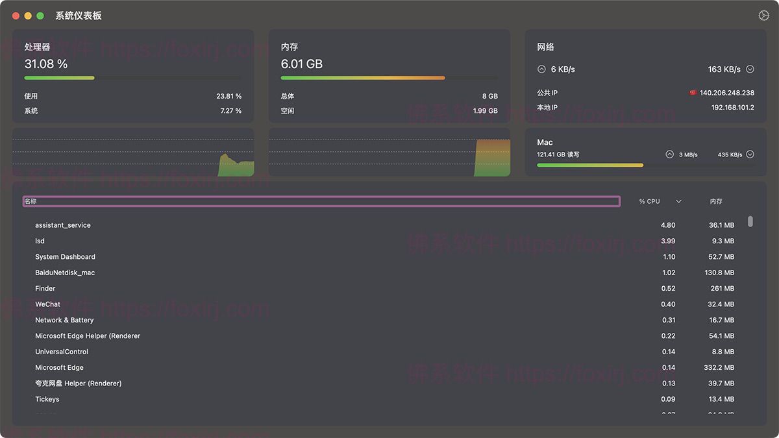The image size is (779, 438).
Task: Select the BaiduNetdisk_mac process row
Action: 65,273
